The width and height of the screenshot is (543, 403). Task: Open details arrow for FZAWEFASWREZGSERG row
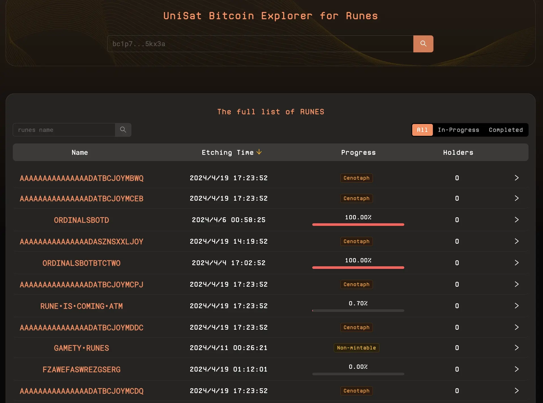[516, 369]
